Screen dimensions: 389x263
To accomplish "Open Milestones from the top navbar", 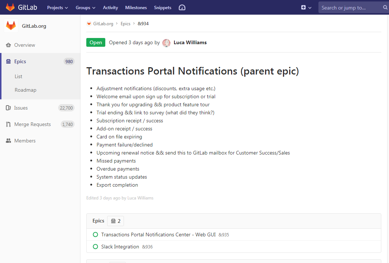I will click(136, 8).
